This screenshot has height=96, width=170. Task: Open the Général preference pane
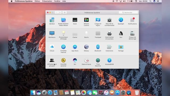click(x=52, y=21)
